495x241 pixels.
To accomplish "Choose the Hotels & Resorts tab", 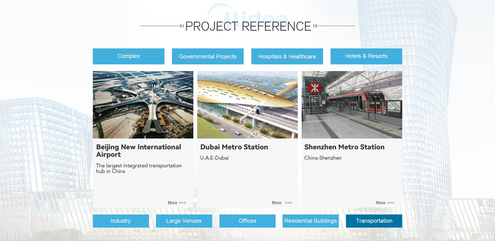I will pos(366,56).
